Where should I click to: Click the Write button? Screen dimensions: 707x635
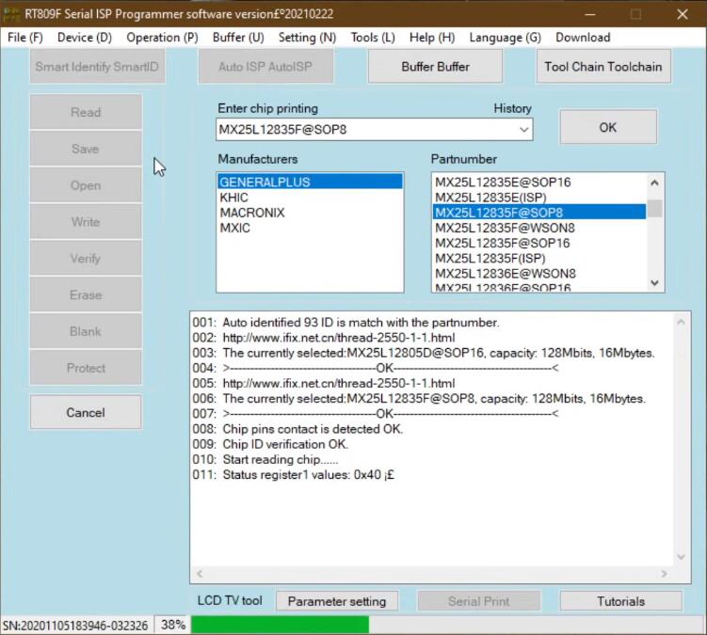(x=86, y=222)
